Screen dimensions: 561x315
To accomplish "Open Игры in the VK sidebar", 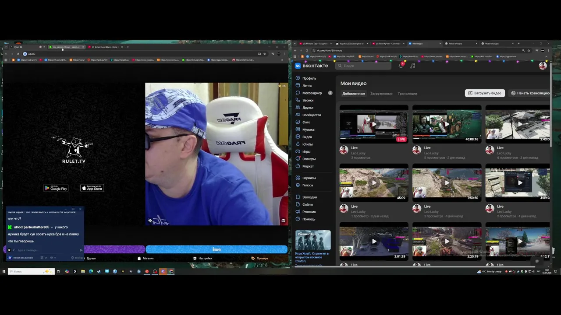I will tap(303, 151).
